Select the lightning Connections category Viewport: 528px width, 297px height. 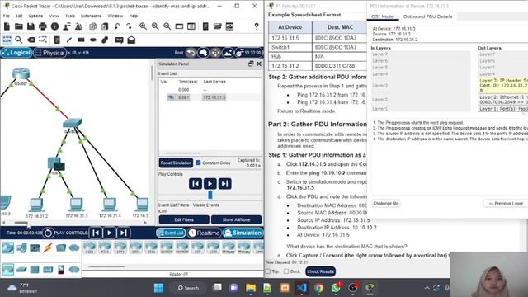(x=48, y=247)
